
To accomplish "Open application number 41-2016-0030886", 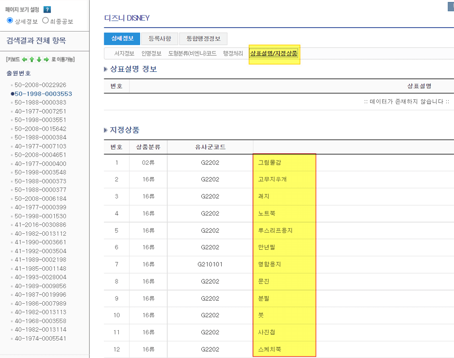I will click(40, 225).
